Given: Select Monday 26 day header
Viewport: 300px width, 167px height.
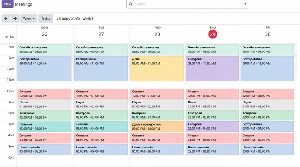Looking at the screenshot, I should coord(44,32).
